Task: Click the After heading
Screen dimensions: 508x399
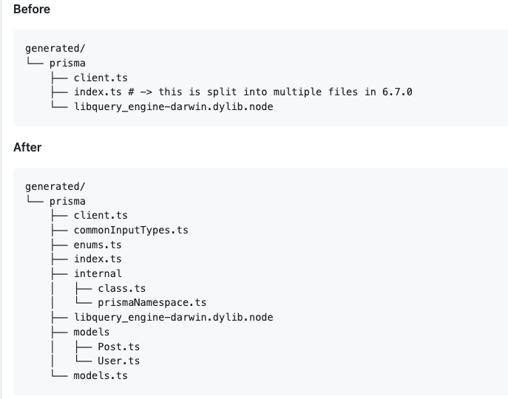Action: (x=27, y=147)
